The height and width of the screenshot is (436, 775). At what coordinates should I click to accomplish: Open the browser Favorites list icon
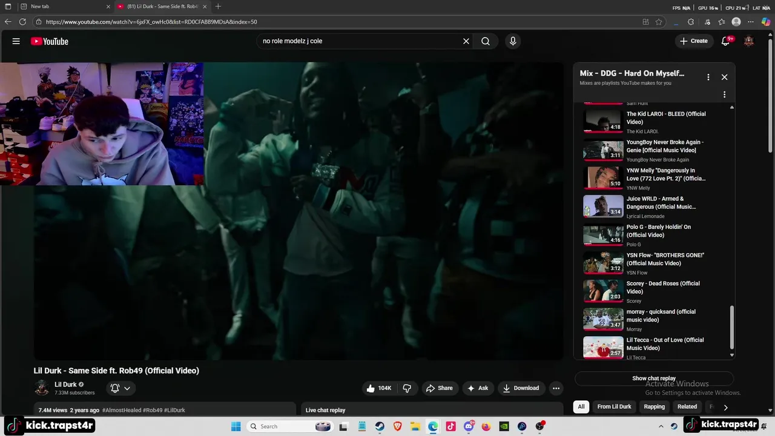pyautogui.click(x=722, y=22)
